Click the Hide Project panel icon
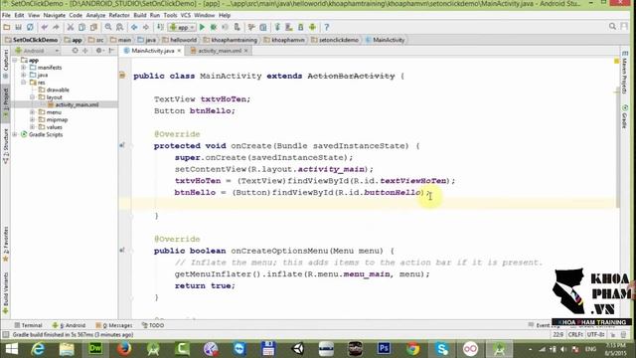This screenshot has height=358, width=636. coord(111,51)
